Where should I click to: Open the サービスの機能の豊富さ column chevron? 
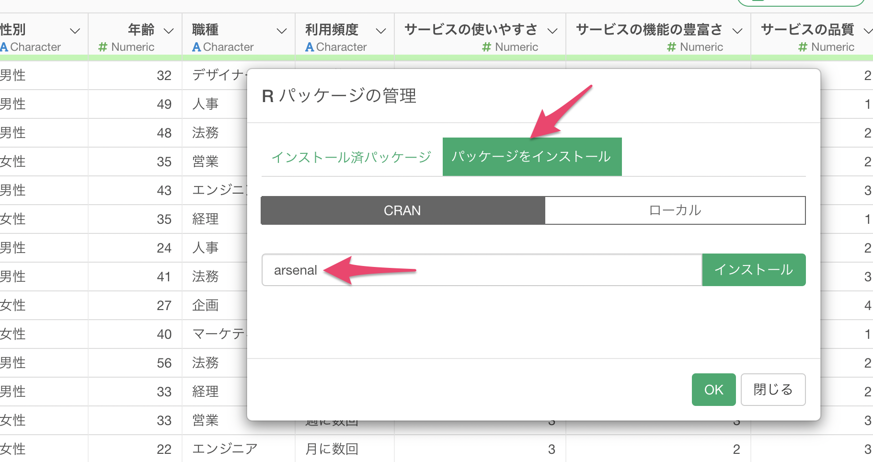[737, 31]
